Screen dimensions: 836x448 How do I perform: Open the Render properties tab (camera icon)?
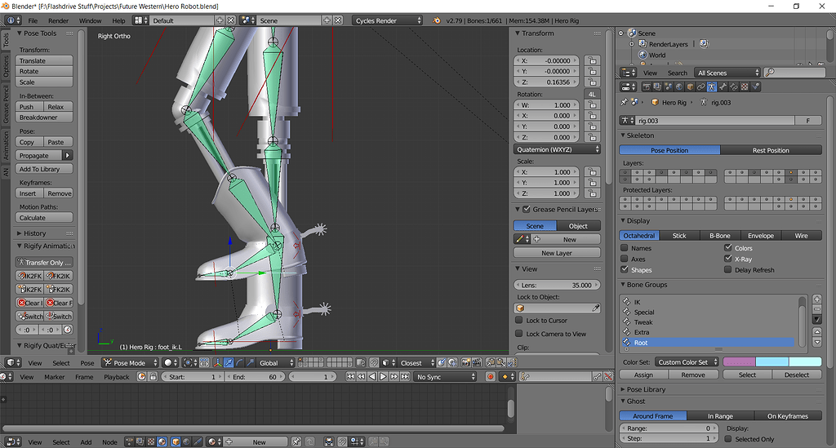coord(647,86)
